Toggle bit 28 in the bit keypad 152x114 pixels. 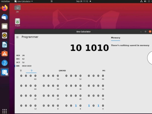click(x=35, y=96)
